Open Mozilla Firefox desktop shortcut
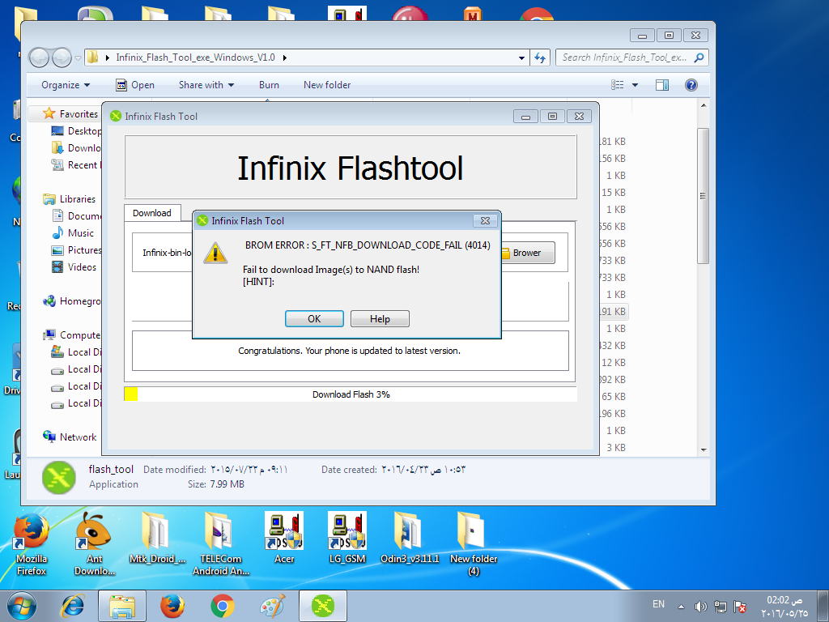Screen dimensions: 829x622 point(32,545)
